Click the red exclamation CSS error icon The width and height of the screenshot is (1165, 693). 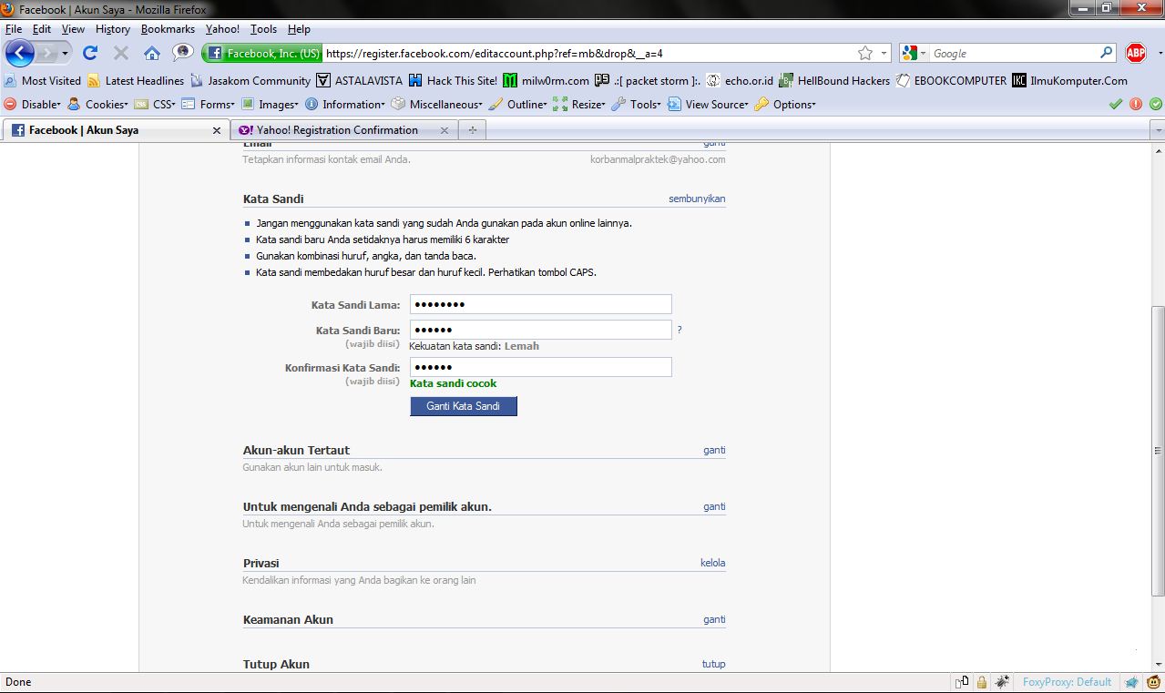[x=1136, y=104]
